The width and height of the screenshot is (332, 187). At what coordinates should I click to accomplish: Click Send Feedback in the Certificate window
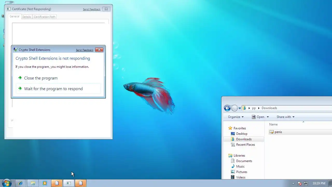coord(92,9)
